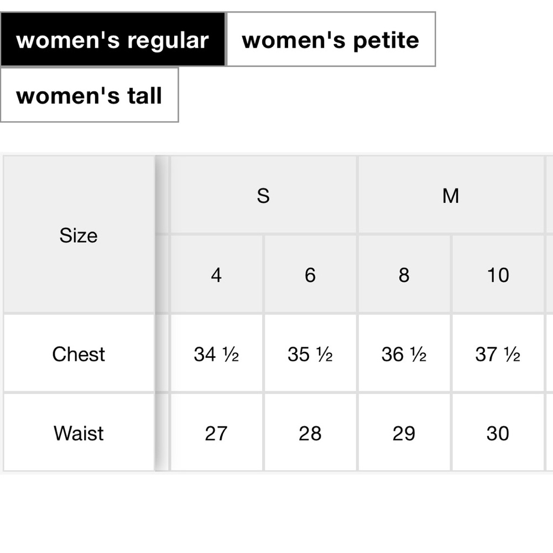Viewport: 553px width, 553px height.
Task: Click the Waist row label
Action: [x=79, y=432]
